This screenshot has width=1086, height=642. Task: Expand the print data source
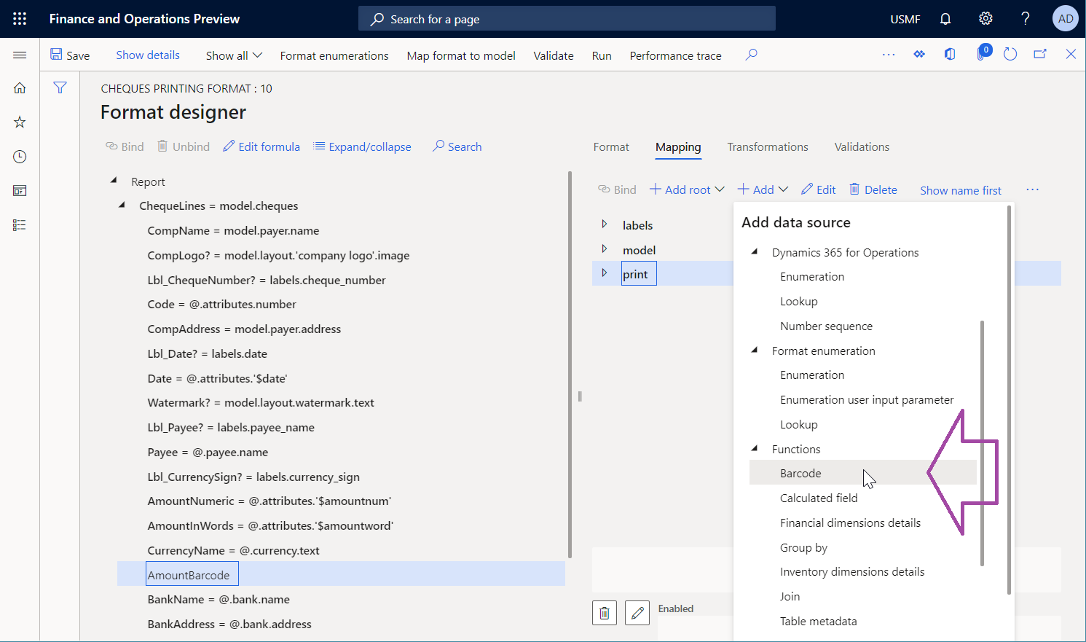(604, 273)
